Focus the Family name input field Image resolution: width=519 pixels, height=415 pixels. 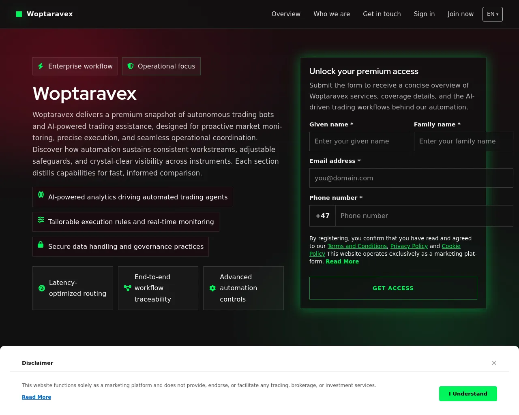[463, 141]
